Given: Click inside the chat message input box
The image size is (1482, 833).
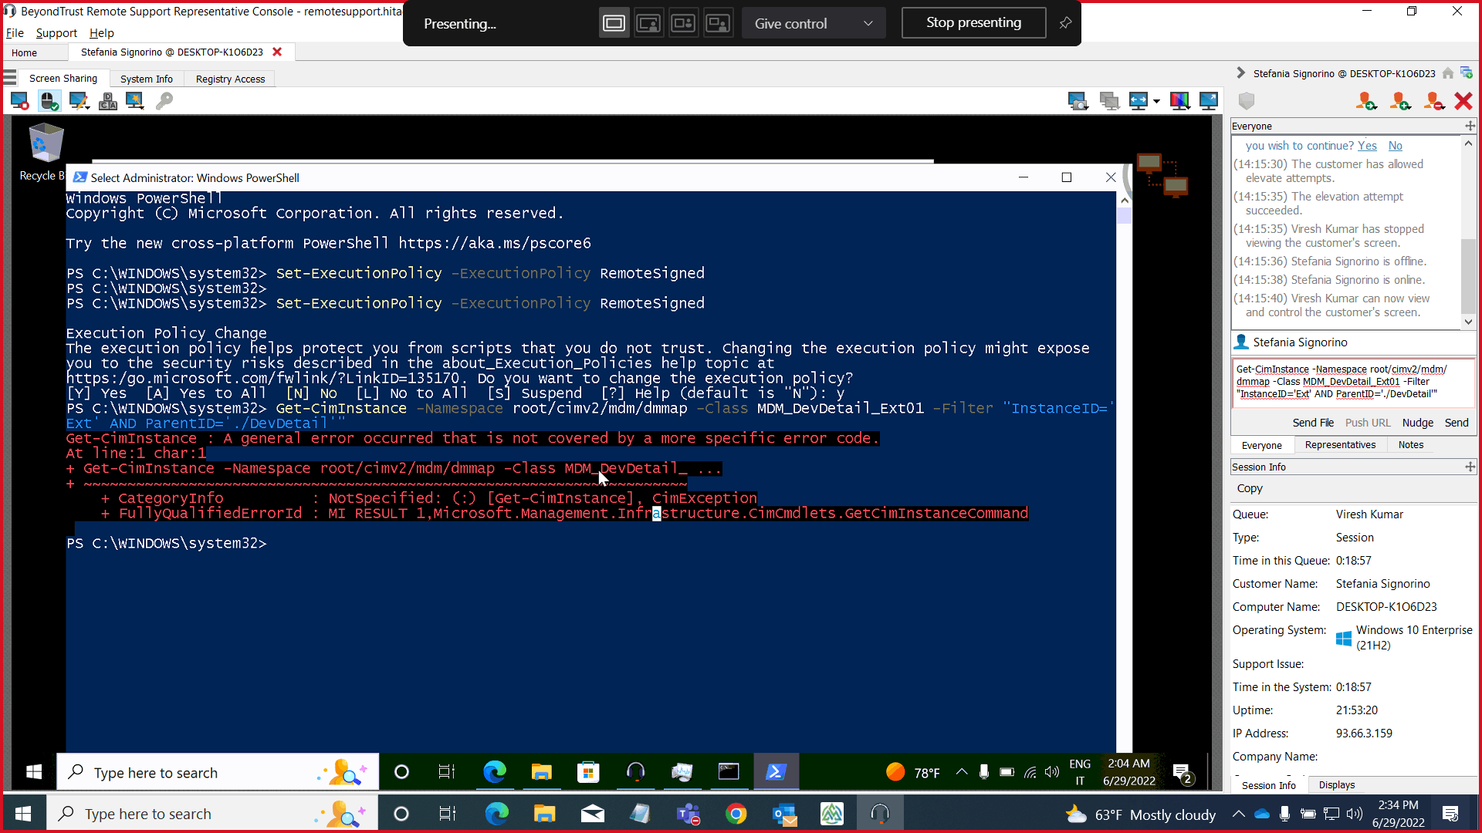Looking at the screenshot, I should point(1351,382).
